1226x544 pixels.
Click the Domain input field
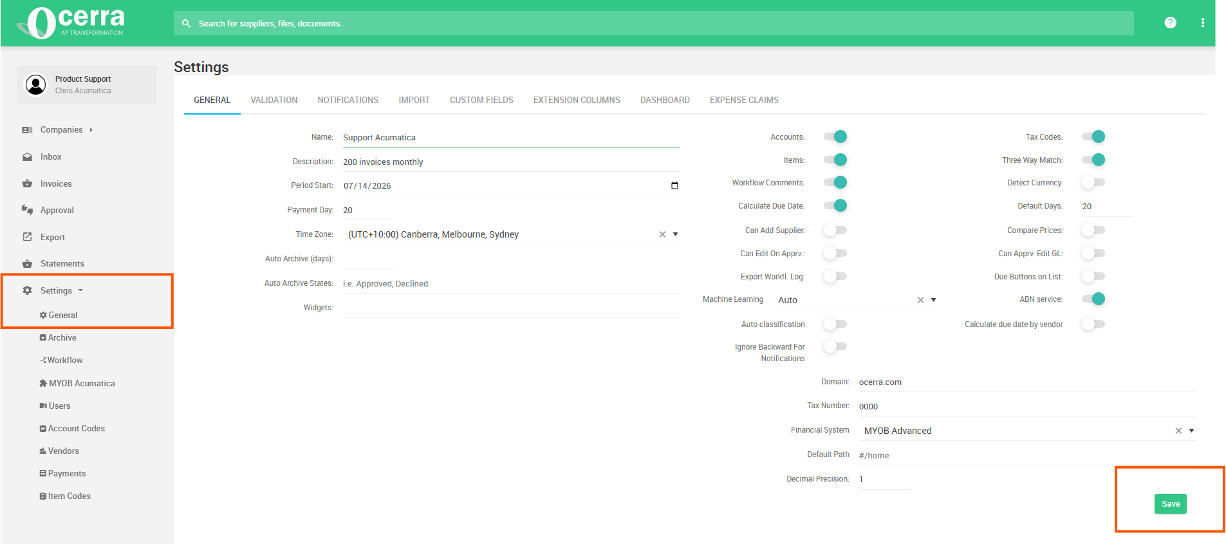point(1027,382)
